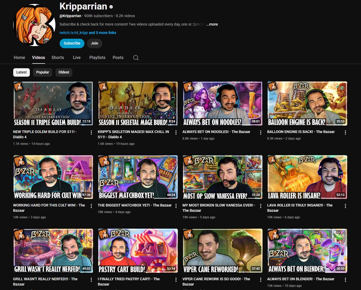Switch to the Home tab
Viewport: 361px width, 290px height.
click(x=19, y=57)
